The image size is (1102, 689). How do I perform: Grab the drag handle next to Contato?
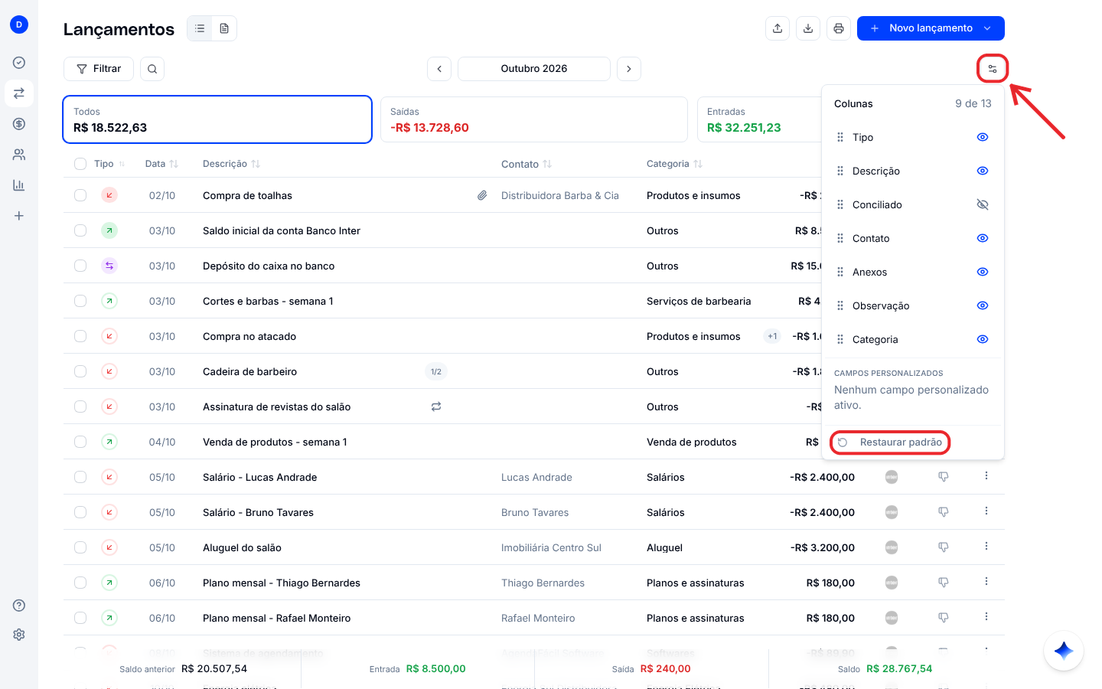840,238
